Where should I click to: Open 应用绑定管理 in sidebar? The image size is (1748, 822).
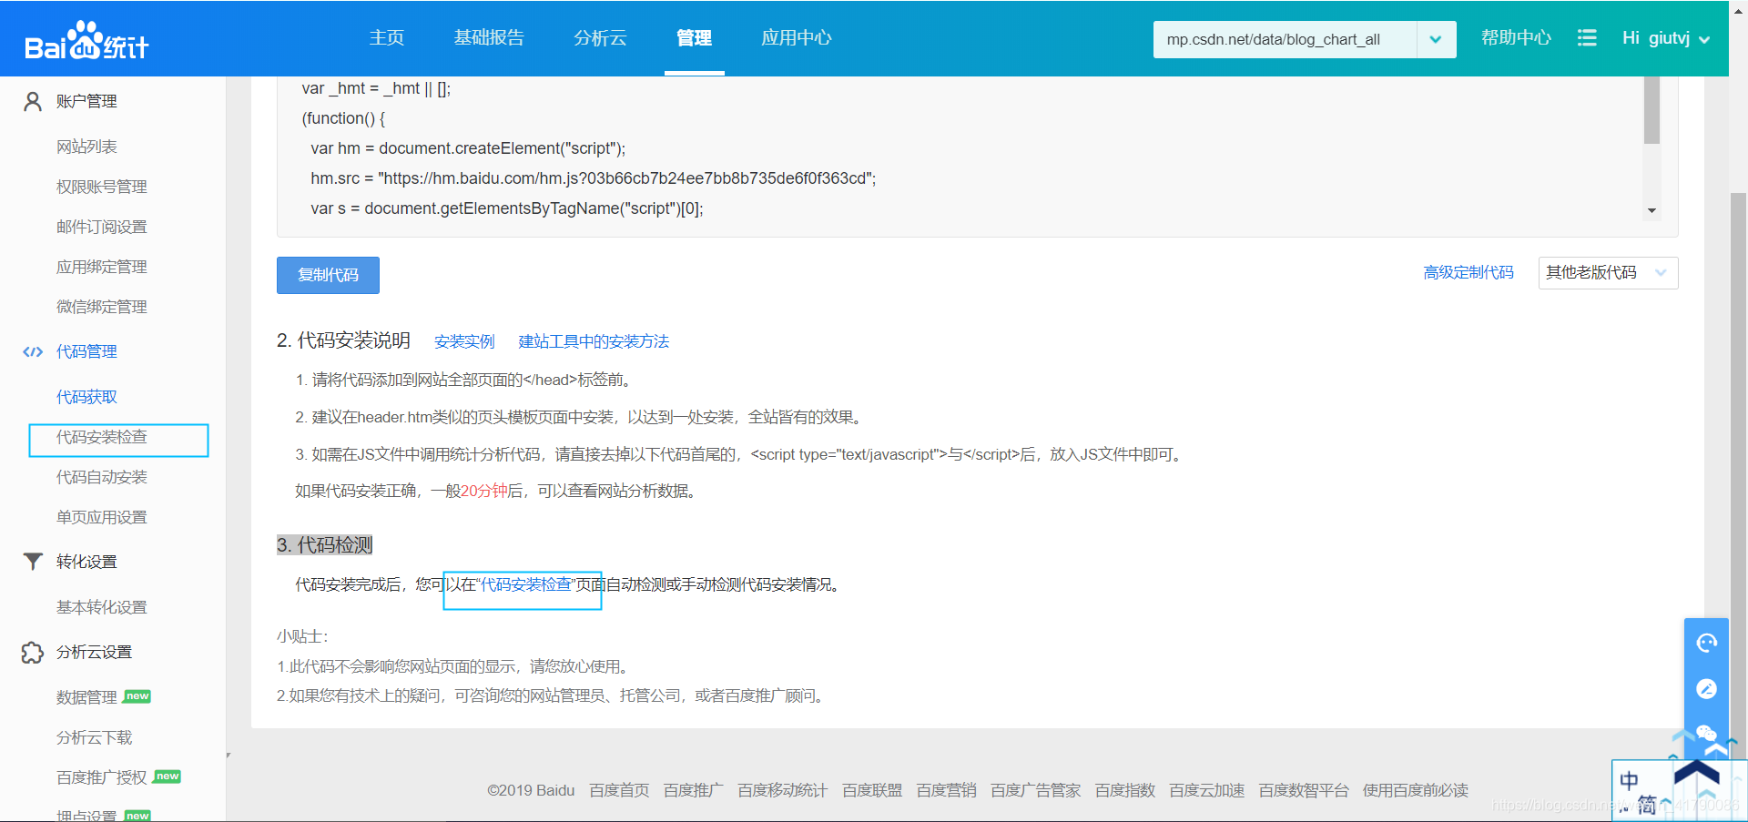pyautogui.click(x=102, y=267)
